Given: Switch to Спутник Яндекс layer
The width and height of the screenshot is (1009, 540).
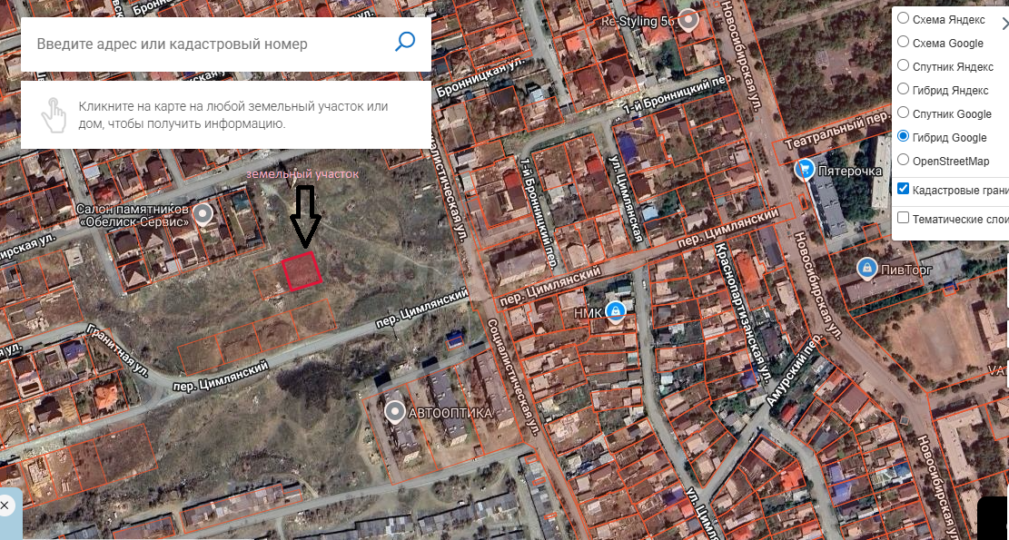Looking at the screenshot, I should [903, 65].
